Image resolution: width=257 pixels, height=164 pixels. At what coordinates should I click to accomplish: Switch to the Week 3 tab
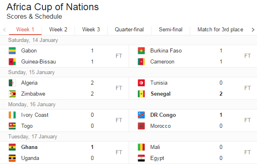[91, 29]
